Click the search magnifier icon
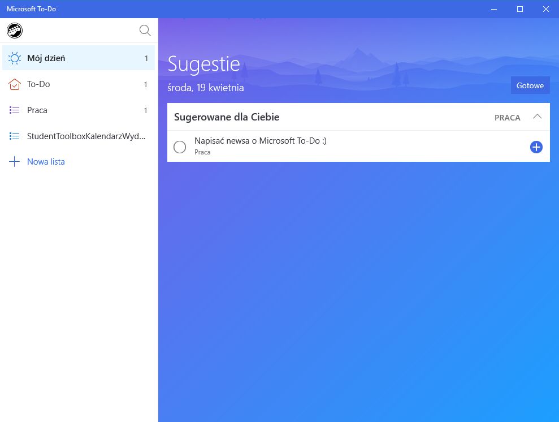The width and height of the screenshot is (559, 422). tap(145, 31)
